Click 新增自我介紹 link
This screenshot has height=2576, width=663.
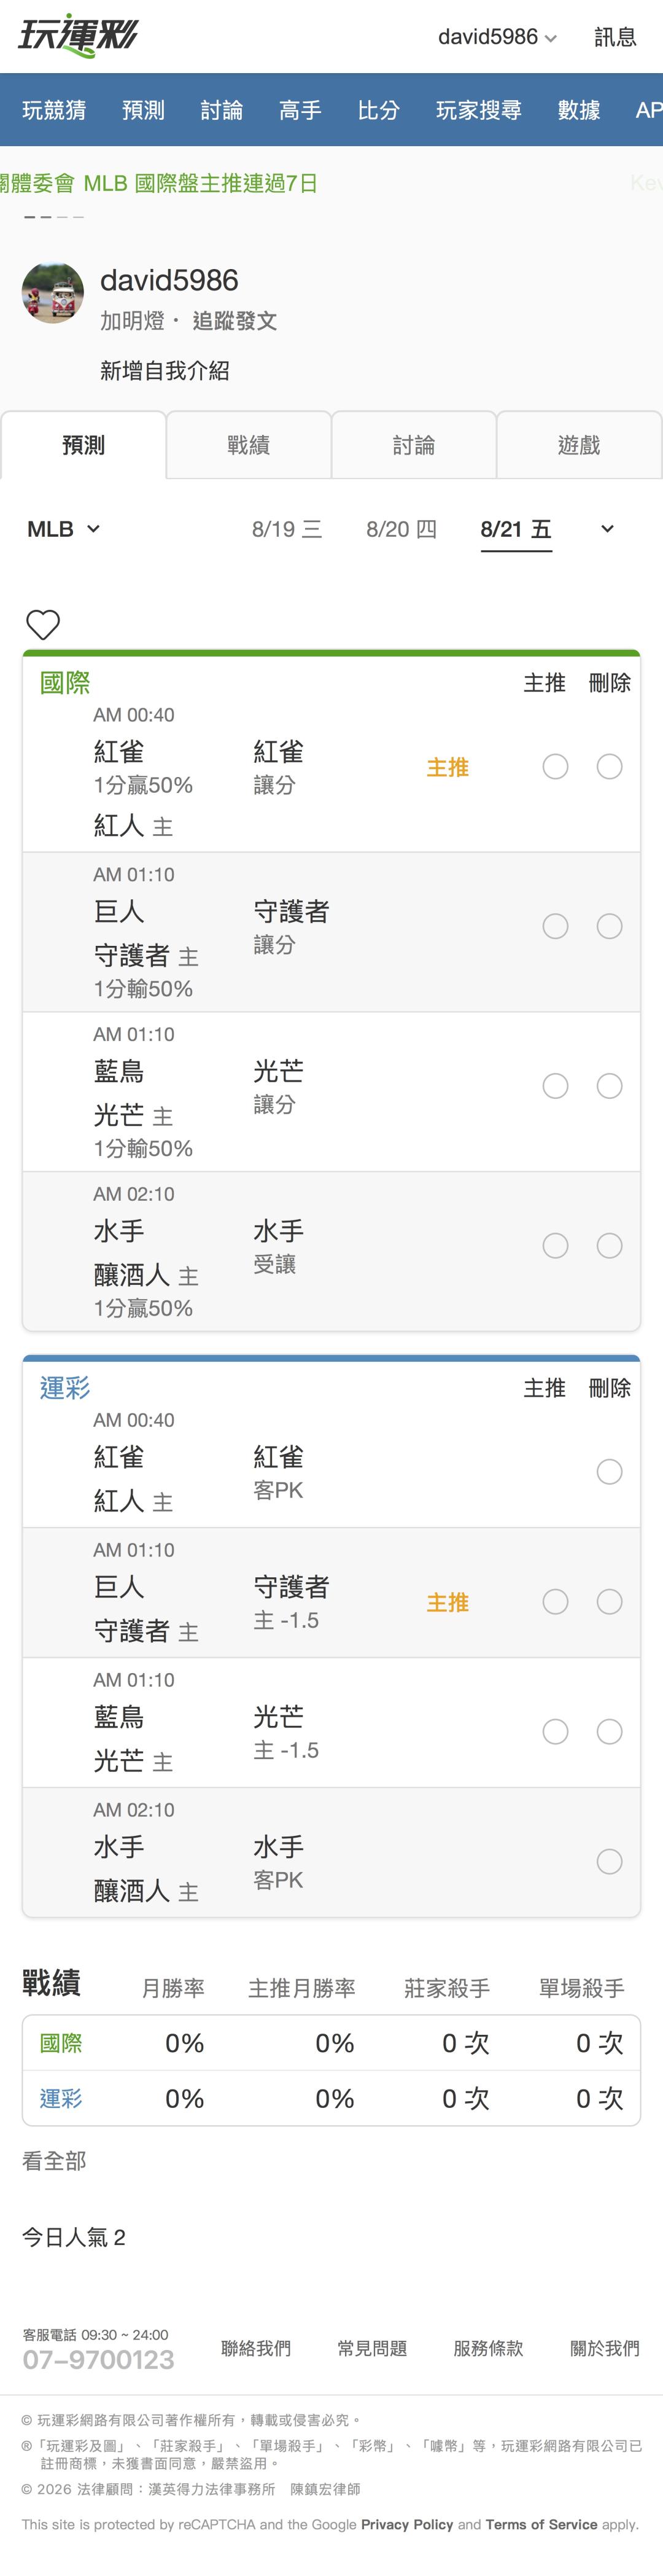tap(165, 371)
